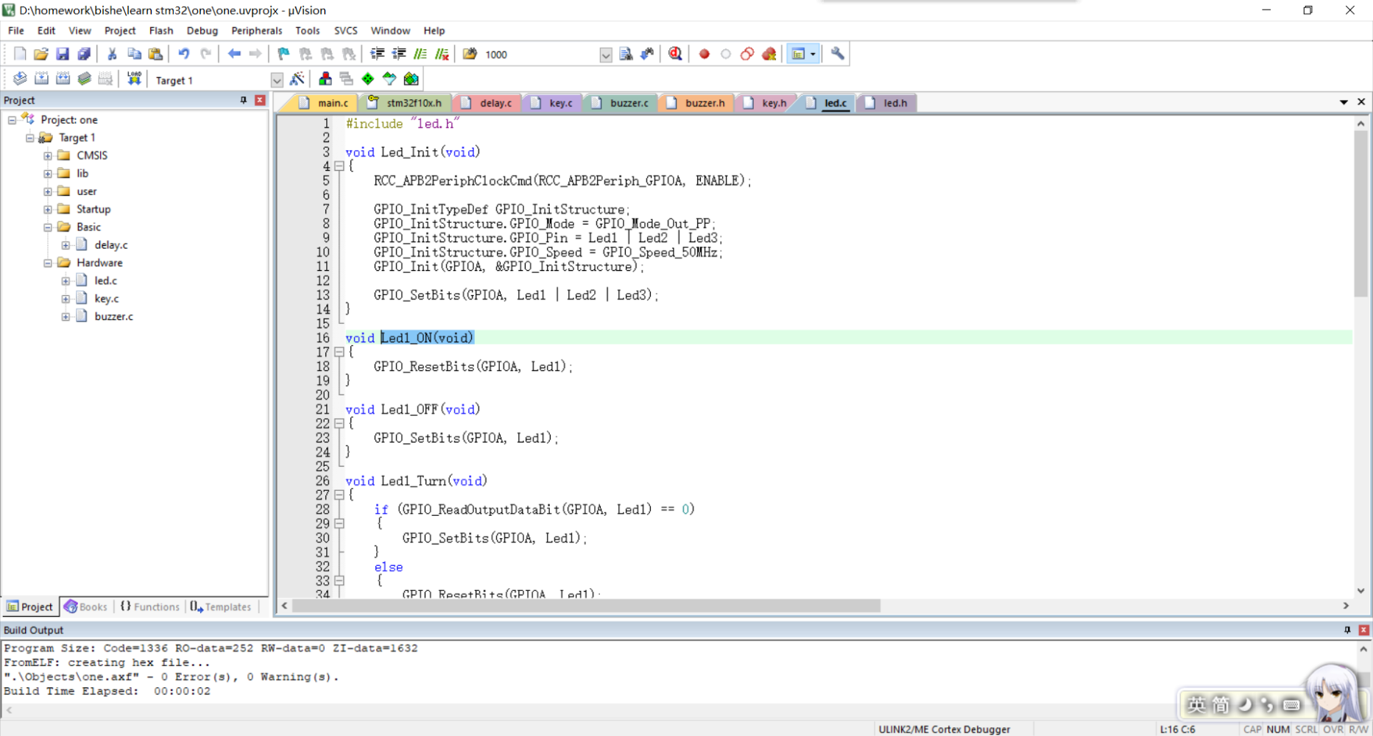Click the find text field showing 1000
1373x736 pixels.
pos(540,54)
